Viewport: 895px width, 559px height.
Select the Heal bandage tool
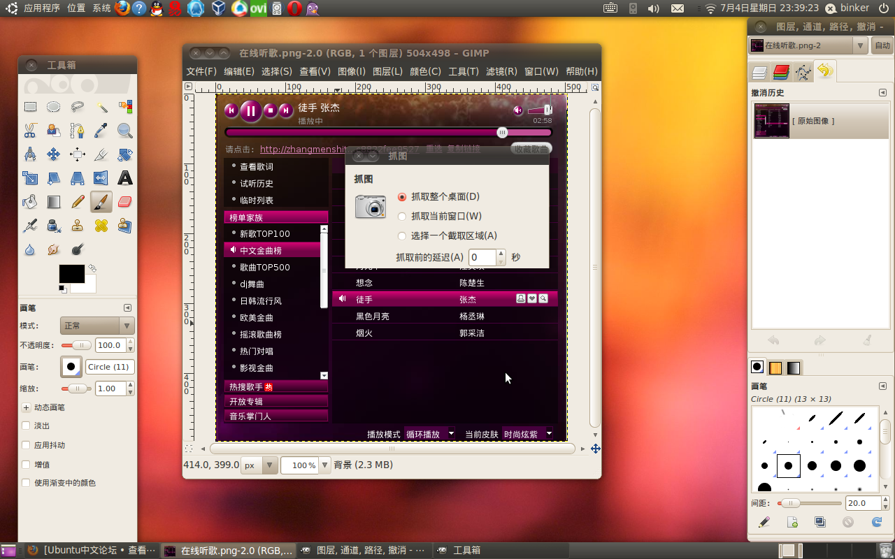point(101,226)
